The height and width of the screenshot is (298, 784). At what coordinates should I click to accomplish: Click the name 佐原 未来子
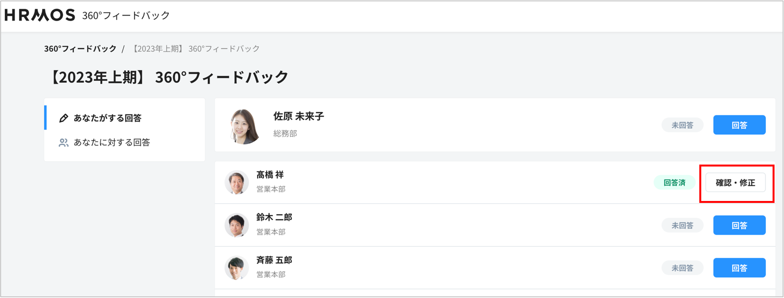298,116
